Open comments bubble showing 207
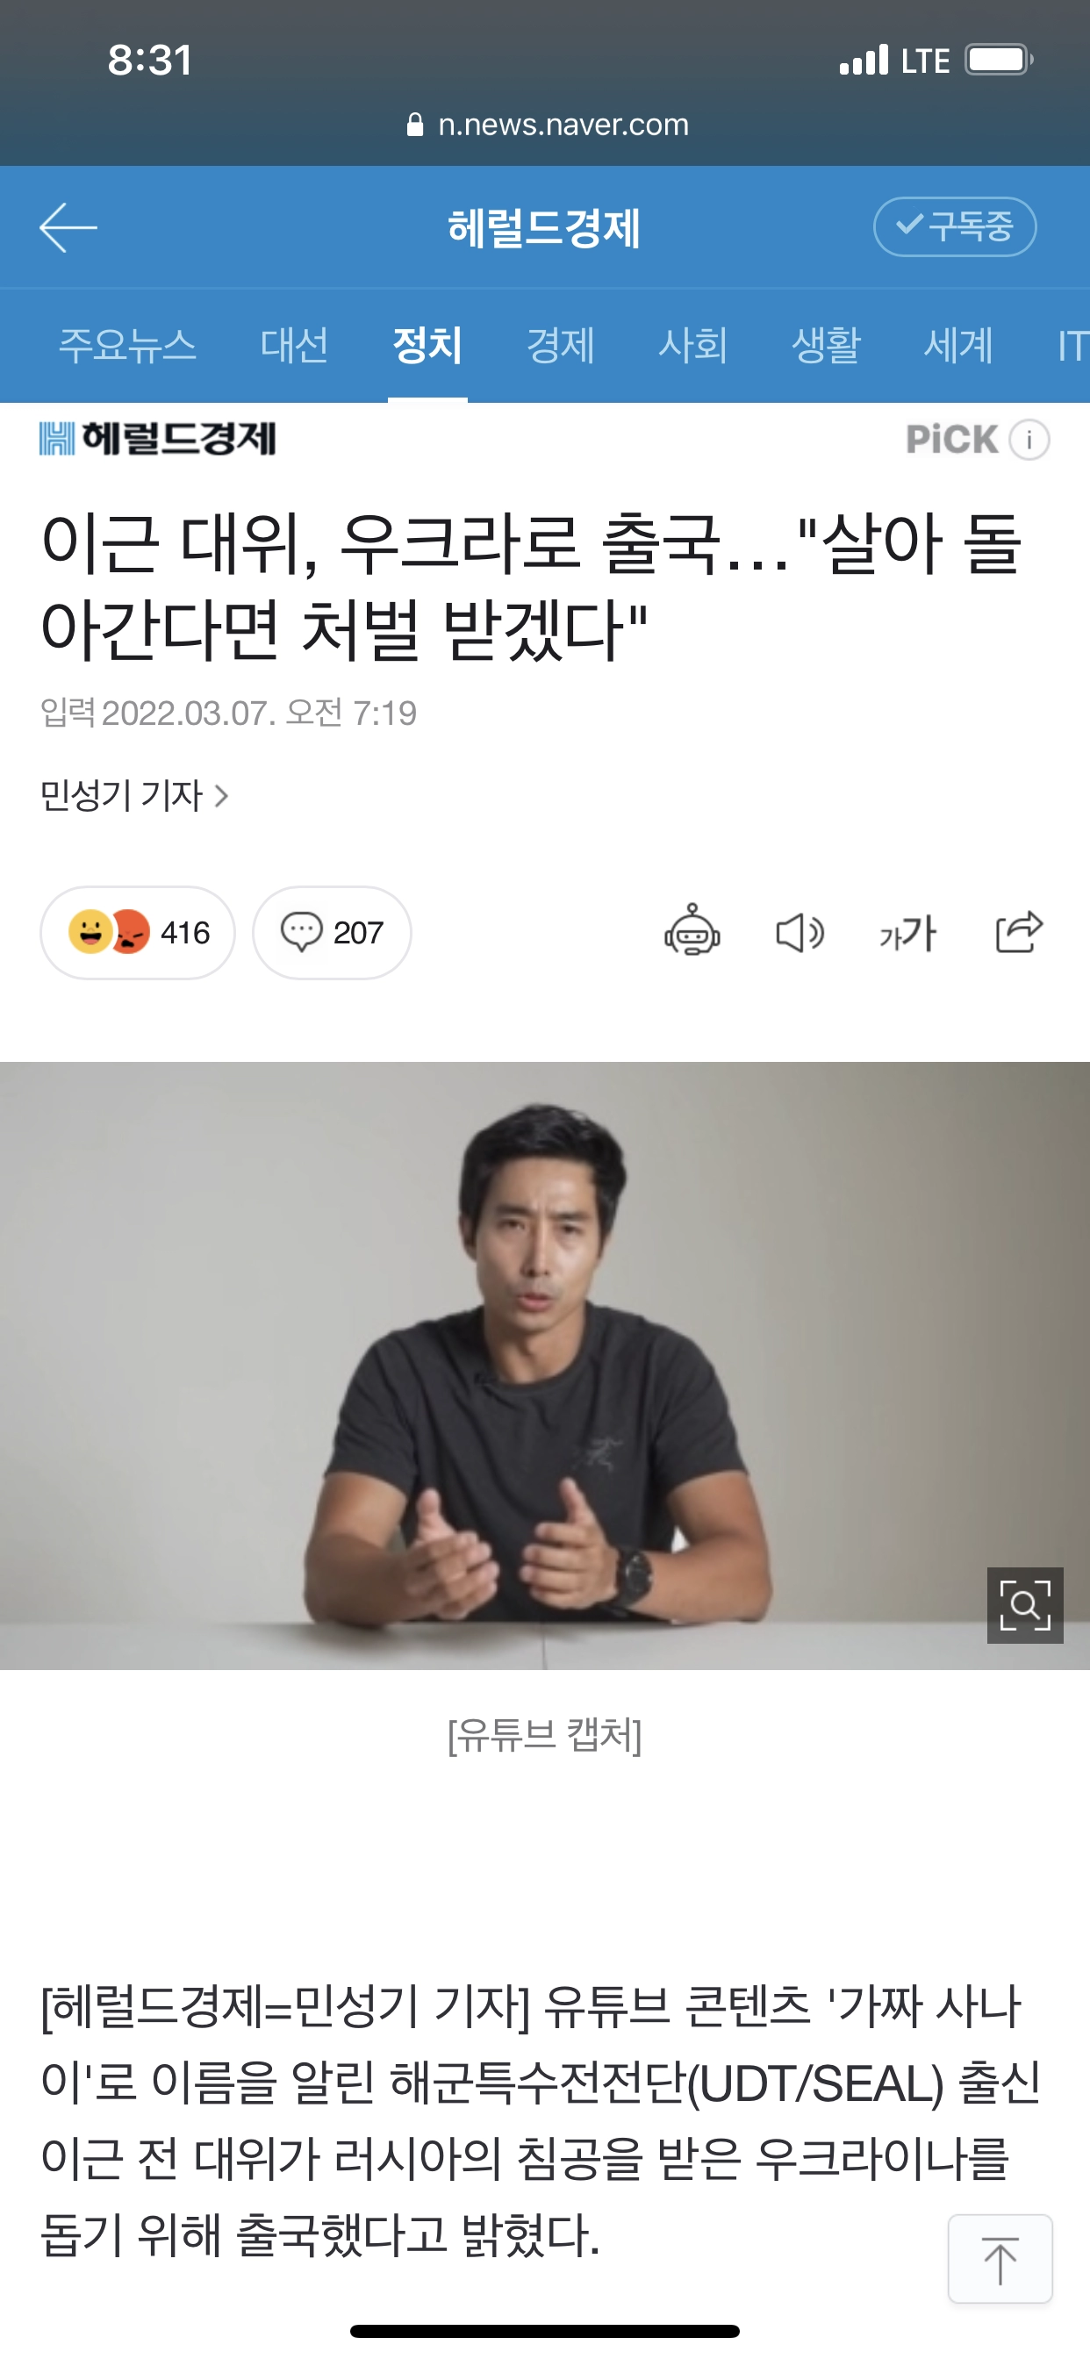1090x2359 pixels. click(332, 932)
